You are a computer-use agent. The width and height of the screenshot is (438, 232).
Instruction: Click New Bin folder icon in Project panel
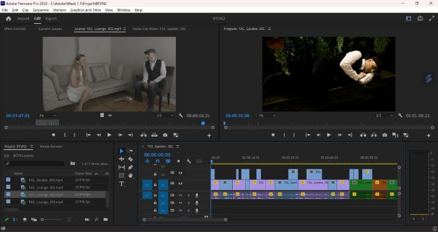(106, 219)
